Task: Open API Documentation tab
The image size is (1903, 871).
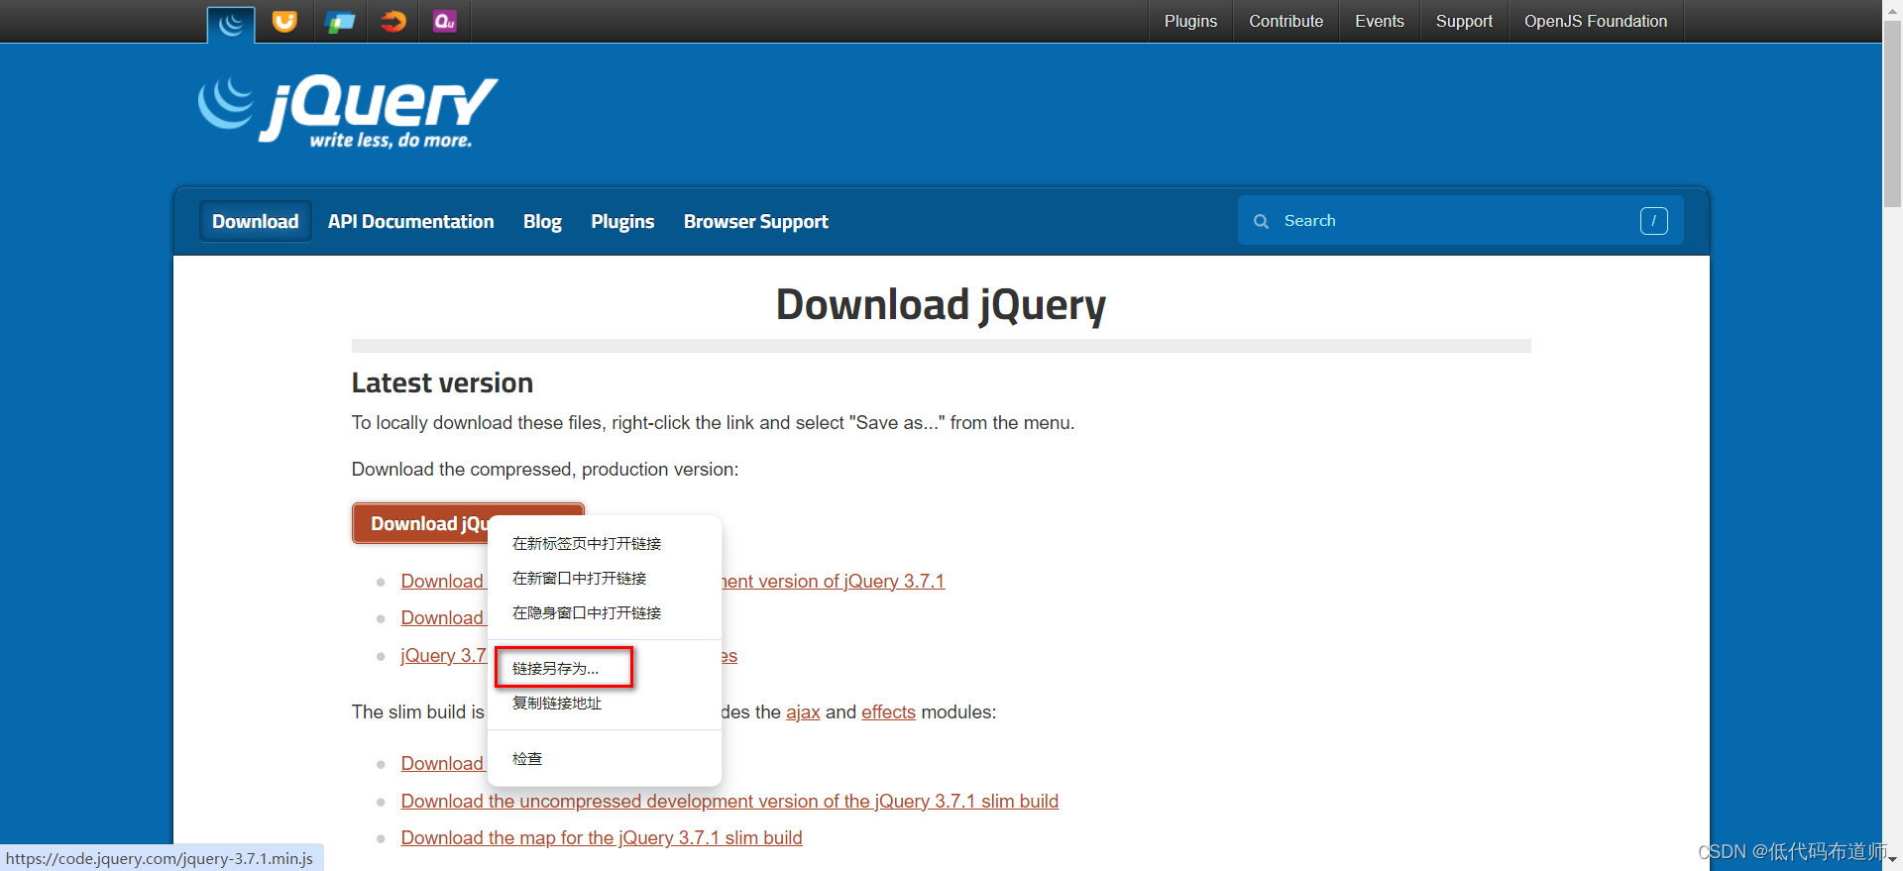Action: tap(410, 221)
